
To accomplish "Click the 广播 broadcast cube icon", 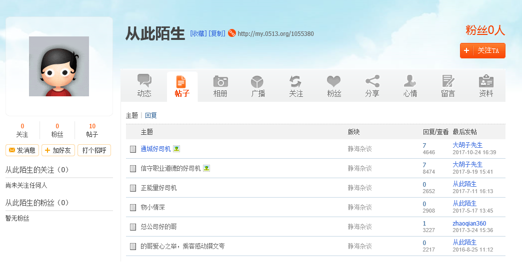I will [257, 81].
